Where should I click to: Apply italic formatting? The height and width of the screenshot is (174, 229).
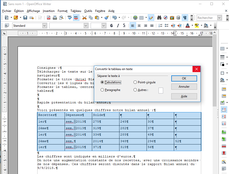click(118, 26)
